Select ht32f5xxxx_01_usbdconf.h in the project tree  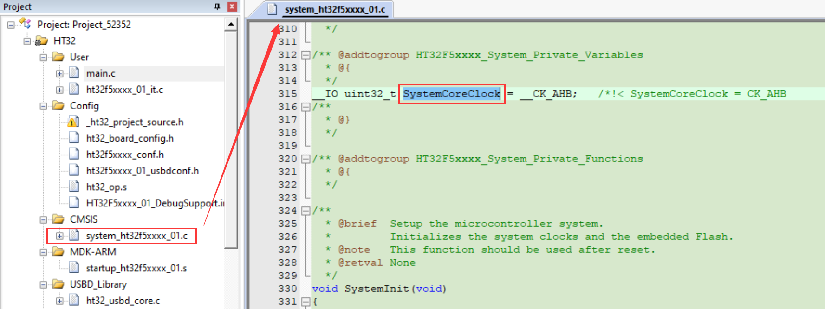pos(142,171)
